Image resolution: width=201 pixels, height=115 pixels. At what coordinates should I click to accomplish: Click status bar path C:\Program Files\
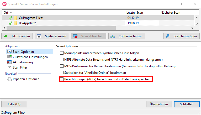click(13, 113)
